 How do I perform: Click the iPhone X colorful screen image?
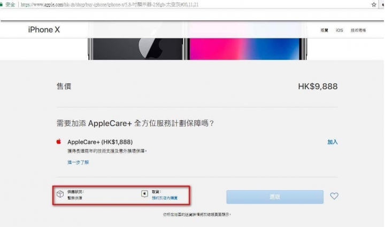click(x=245, y=49)
